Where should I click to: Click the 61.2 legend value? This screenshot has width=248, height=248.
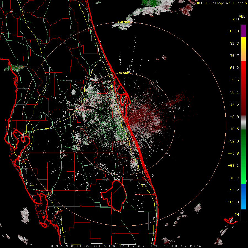(234, 68)
